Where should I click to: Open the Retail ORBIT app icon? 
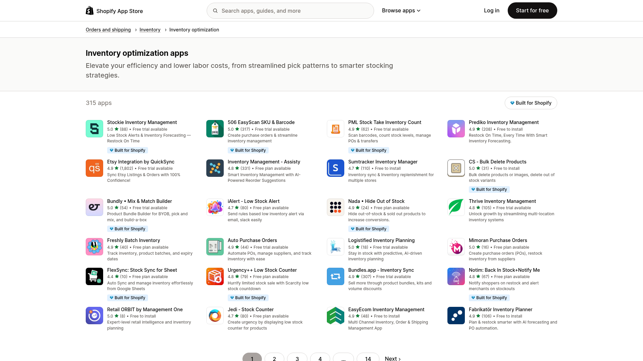94,316
